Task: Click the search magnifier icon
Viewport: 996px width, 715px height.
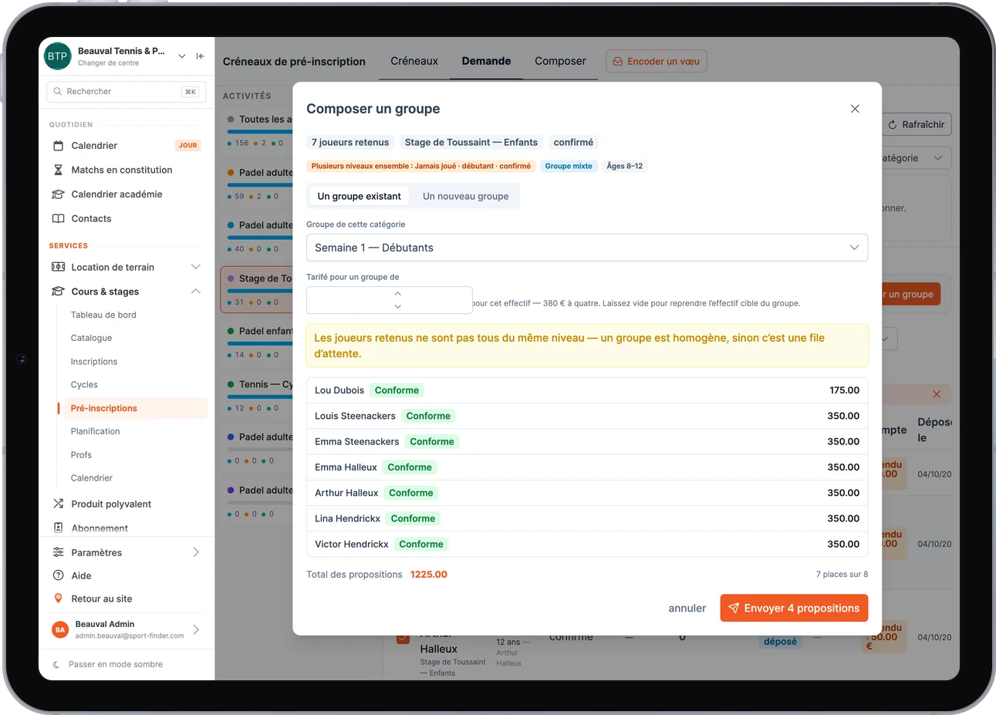Action: [58, 91]
